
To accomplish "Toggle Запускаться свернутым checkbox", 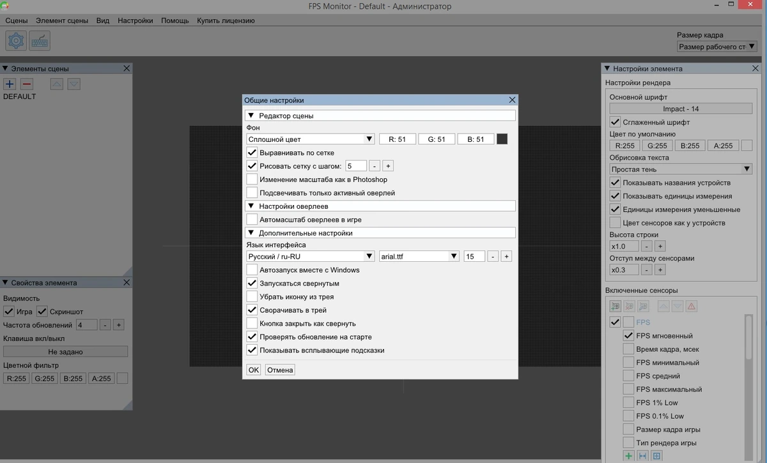I will pos(252,284).
